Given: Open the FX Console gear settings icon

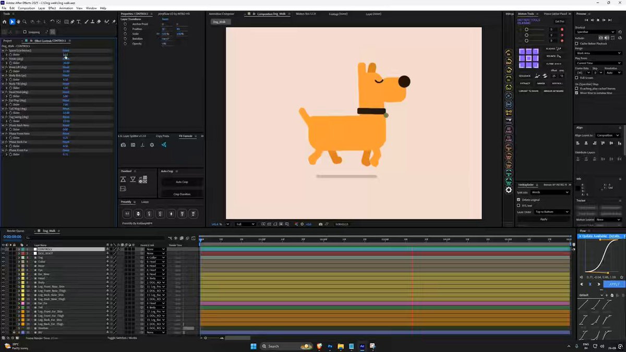Looking at the screenshot, I should [x=152, y=145].
